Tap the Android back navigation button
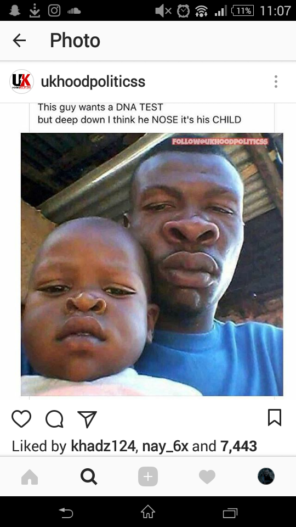The image size is (296, 527). pos(66,513)
